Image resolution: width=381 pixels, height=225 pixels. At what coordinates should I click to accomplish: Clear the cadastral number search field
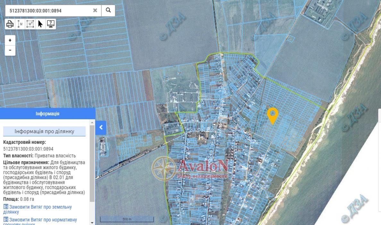(x=95, y=10)
